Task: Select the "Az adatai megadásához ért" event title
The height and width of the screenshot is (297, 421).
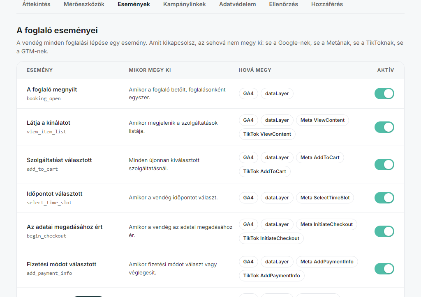Action: 65,227
